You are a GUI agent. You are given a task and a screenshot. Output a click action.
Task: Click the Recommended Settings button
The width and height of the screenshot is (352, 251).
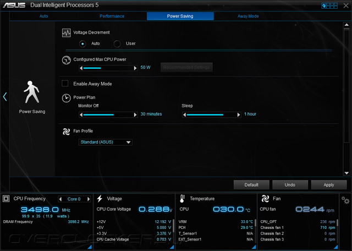186,67
